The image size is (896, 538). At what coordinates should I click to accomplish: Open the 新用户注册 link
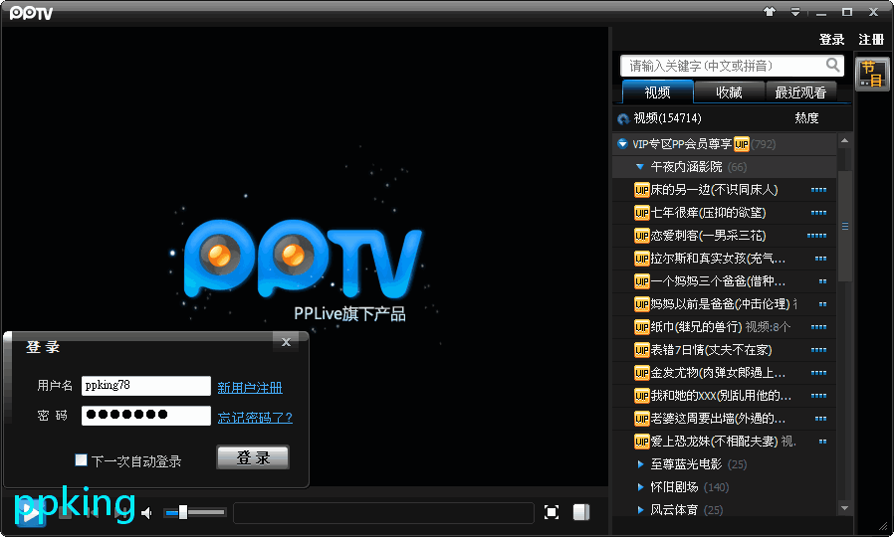click(x=250, y=388)
